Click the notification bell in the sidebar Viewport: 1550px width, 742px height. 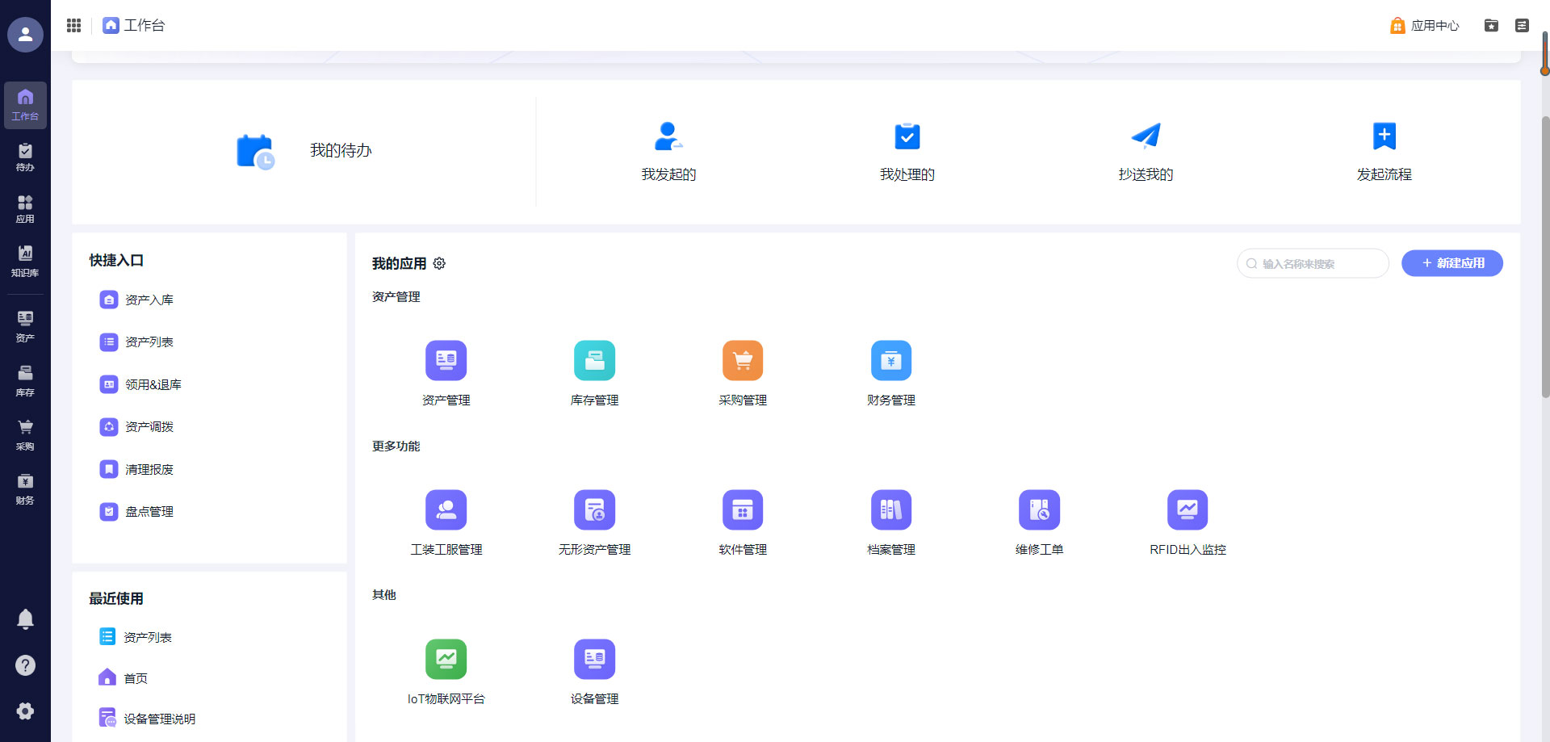[x=25, y=619]
